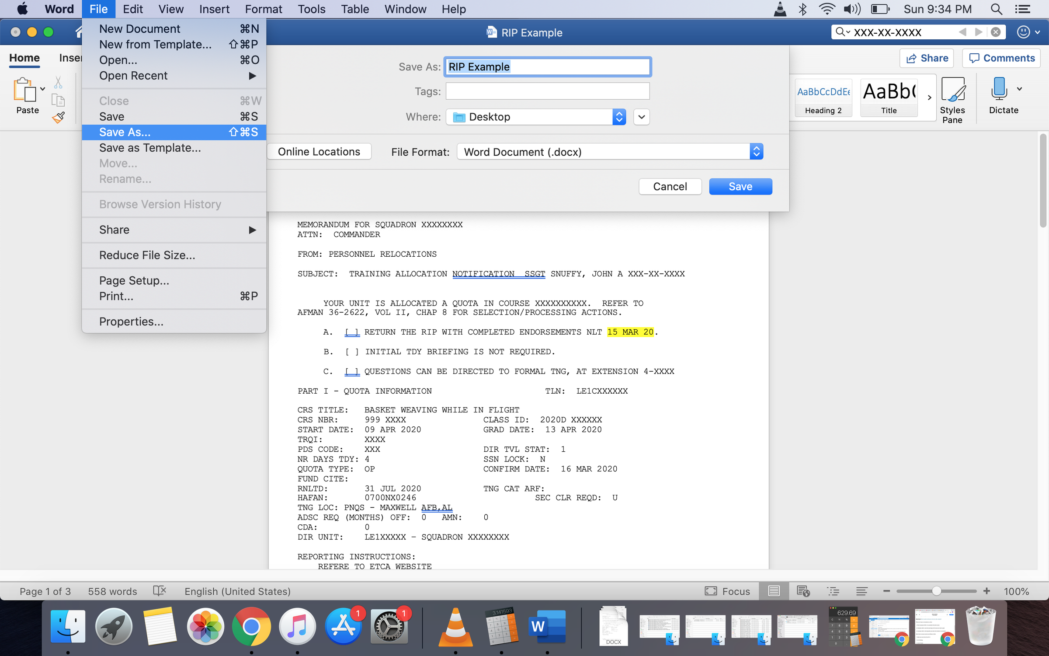Switch to Print Layout view icon
Image resolution: width=1049 pixels, height=656 pixels.
(774, 591)
